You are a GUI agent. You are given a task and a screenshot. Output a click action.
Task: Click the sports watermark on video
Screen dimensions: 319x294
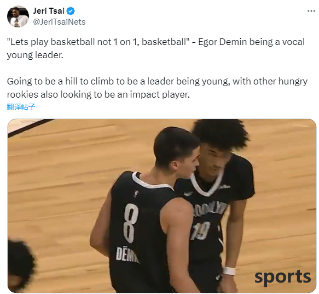tap(282, 277)
